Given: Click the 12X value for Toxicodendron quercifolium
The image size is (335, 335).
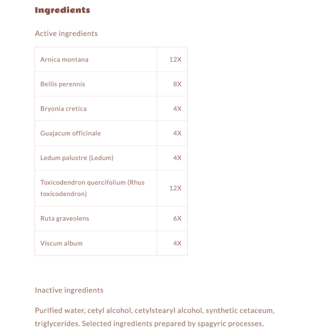Looking at the screenshot, I should (175, 188).
